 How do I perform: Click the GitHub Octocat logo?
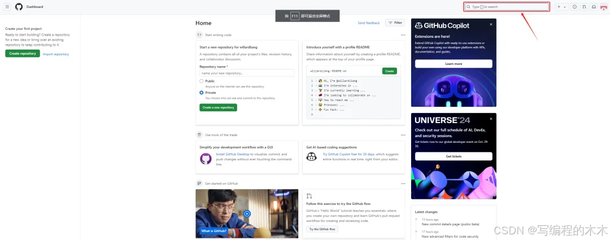coord(19,7)
